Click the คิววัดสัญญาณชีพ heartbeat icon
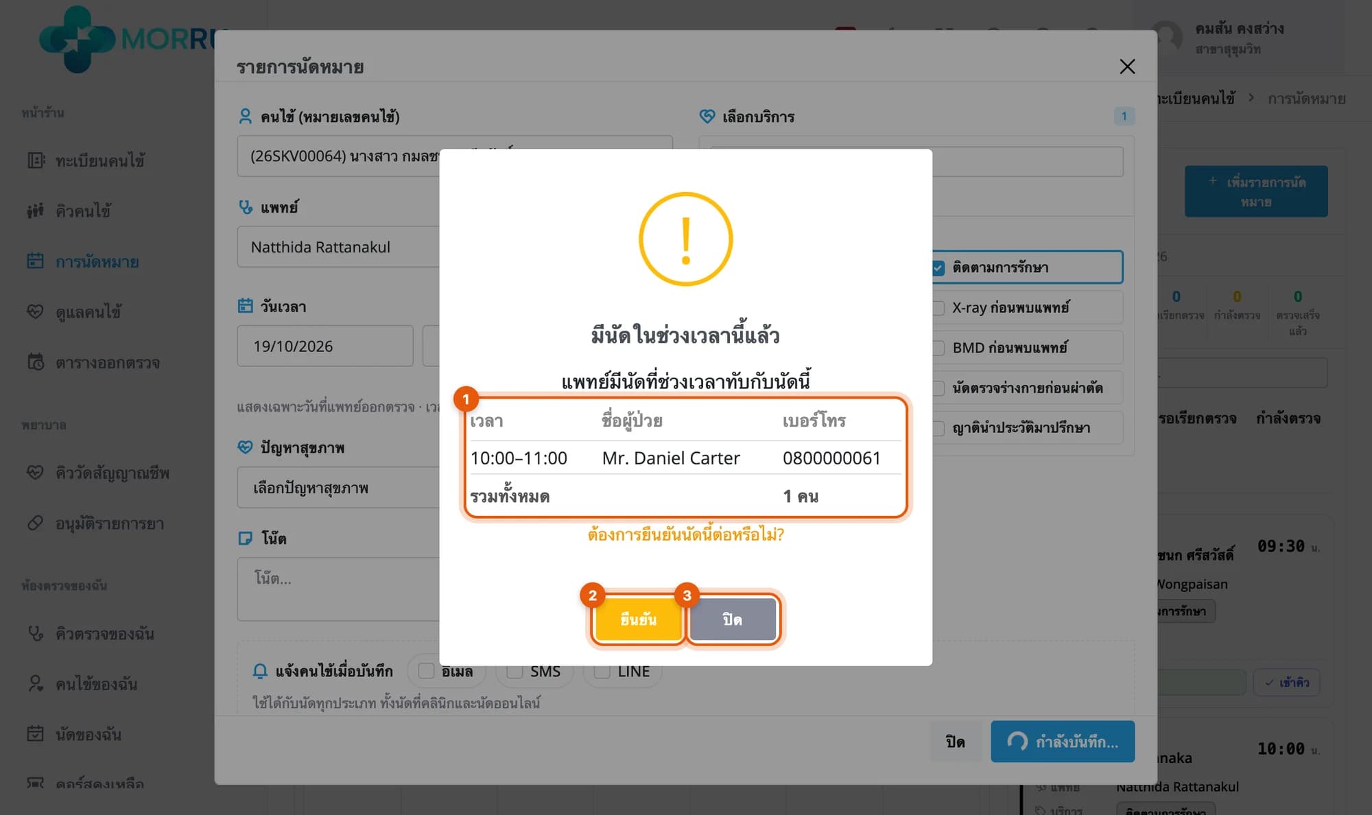1372x815 pixels. pos(36,473)
